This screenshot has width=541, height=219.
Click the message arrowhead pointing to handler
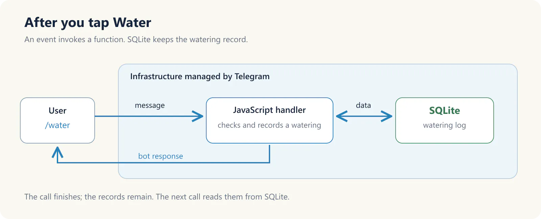[198, 116]
